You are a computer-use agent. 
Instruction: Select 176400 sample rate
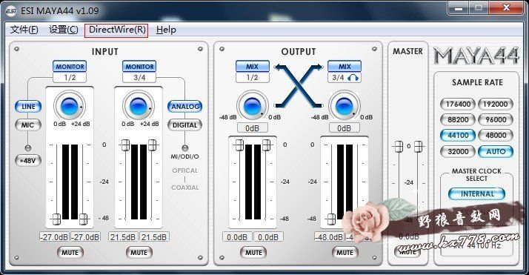458,105
